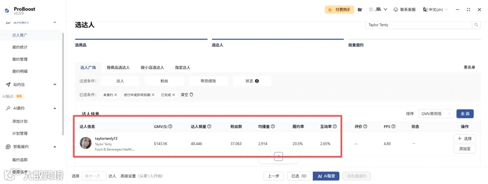The width and height of the screenshot is (488, 184).
Task: Open the account dropdown arrow in top bar
Action: coord(385,9)
